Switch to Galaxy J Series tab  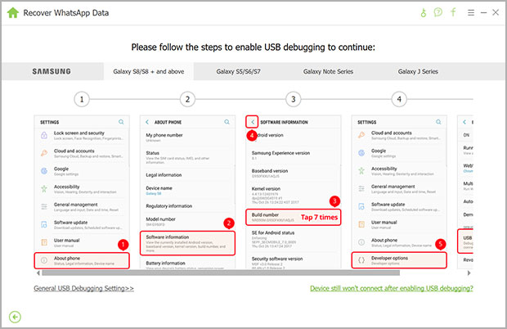click(x=418, y=71)
